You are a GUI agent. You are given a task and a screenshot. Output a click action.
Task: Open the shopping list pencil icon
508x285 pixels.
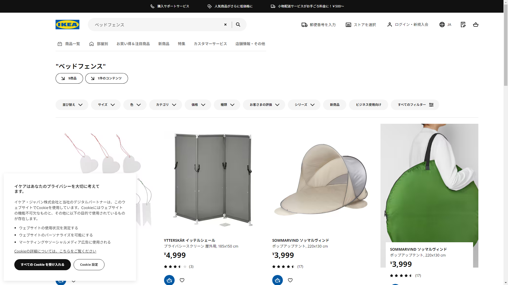463,25
